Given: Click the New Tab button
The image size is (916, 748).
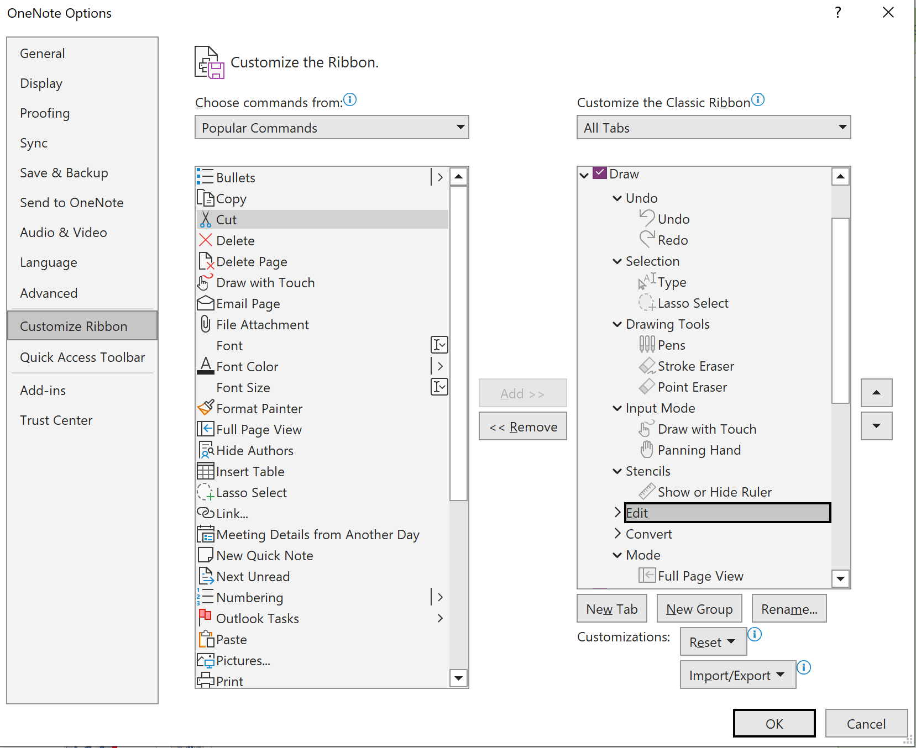Looking at the screenshot, I should (x=611, y=608).
